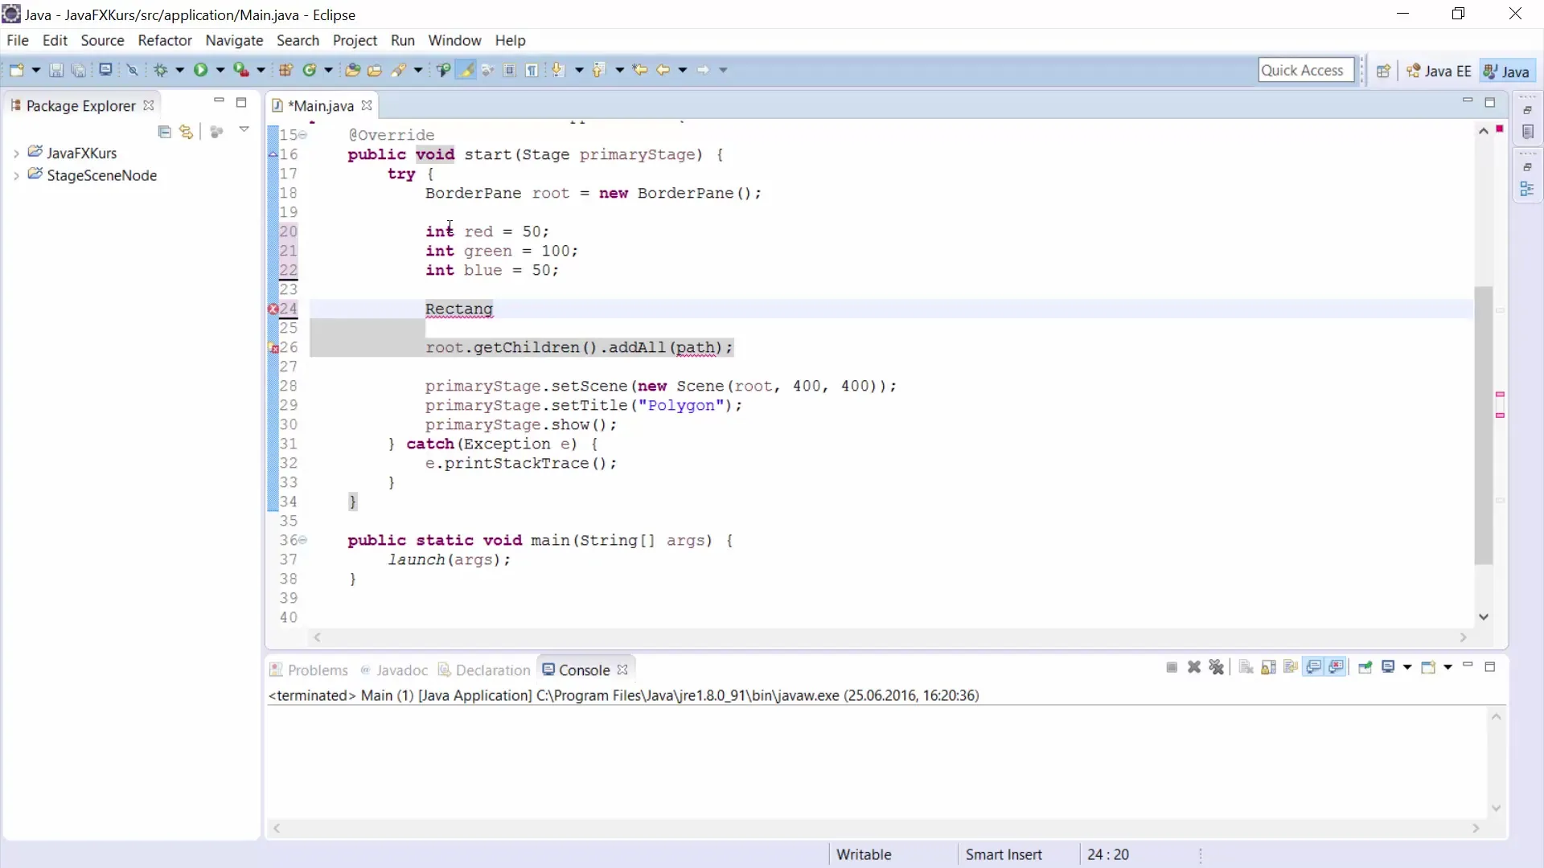Viewport: 1544px width, 868px height.
Task: Click Remove All Terminated Launches icon
Action: (1217, 667)
